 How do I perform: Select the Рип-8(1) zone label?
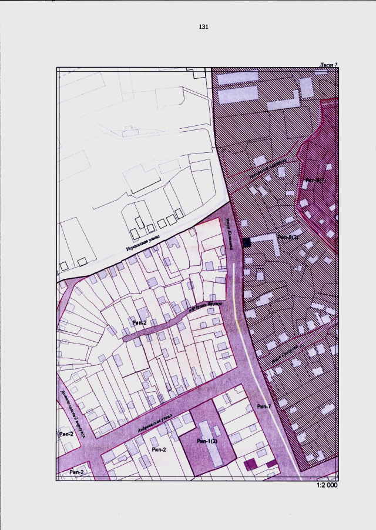pos(316,180)
